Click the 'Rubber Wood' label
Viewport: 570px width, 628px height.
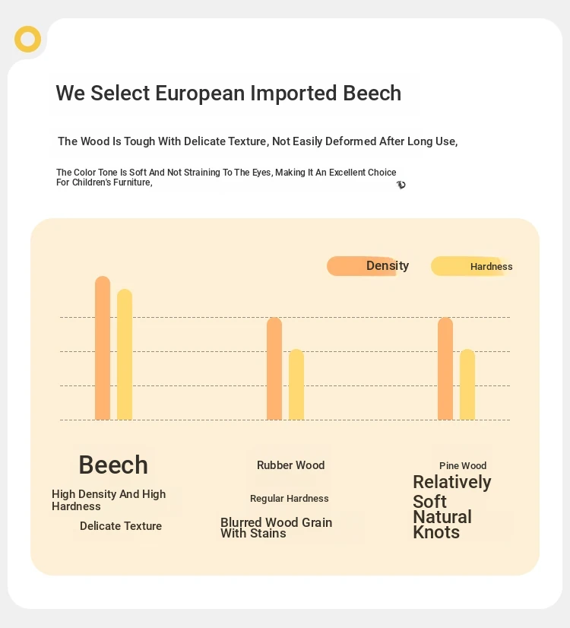tap(291, 465)
